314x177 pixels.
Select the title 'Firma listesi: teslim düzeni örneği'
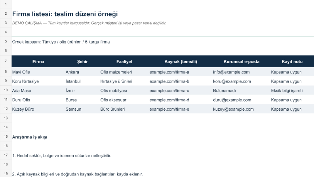[65, 14]
